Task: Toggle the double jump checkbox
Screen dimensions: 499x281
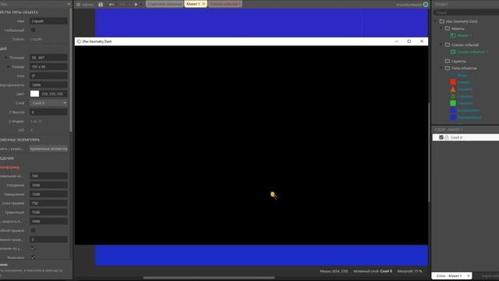Action: click(x=33, y=230)
